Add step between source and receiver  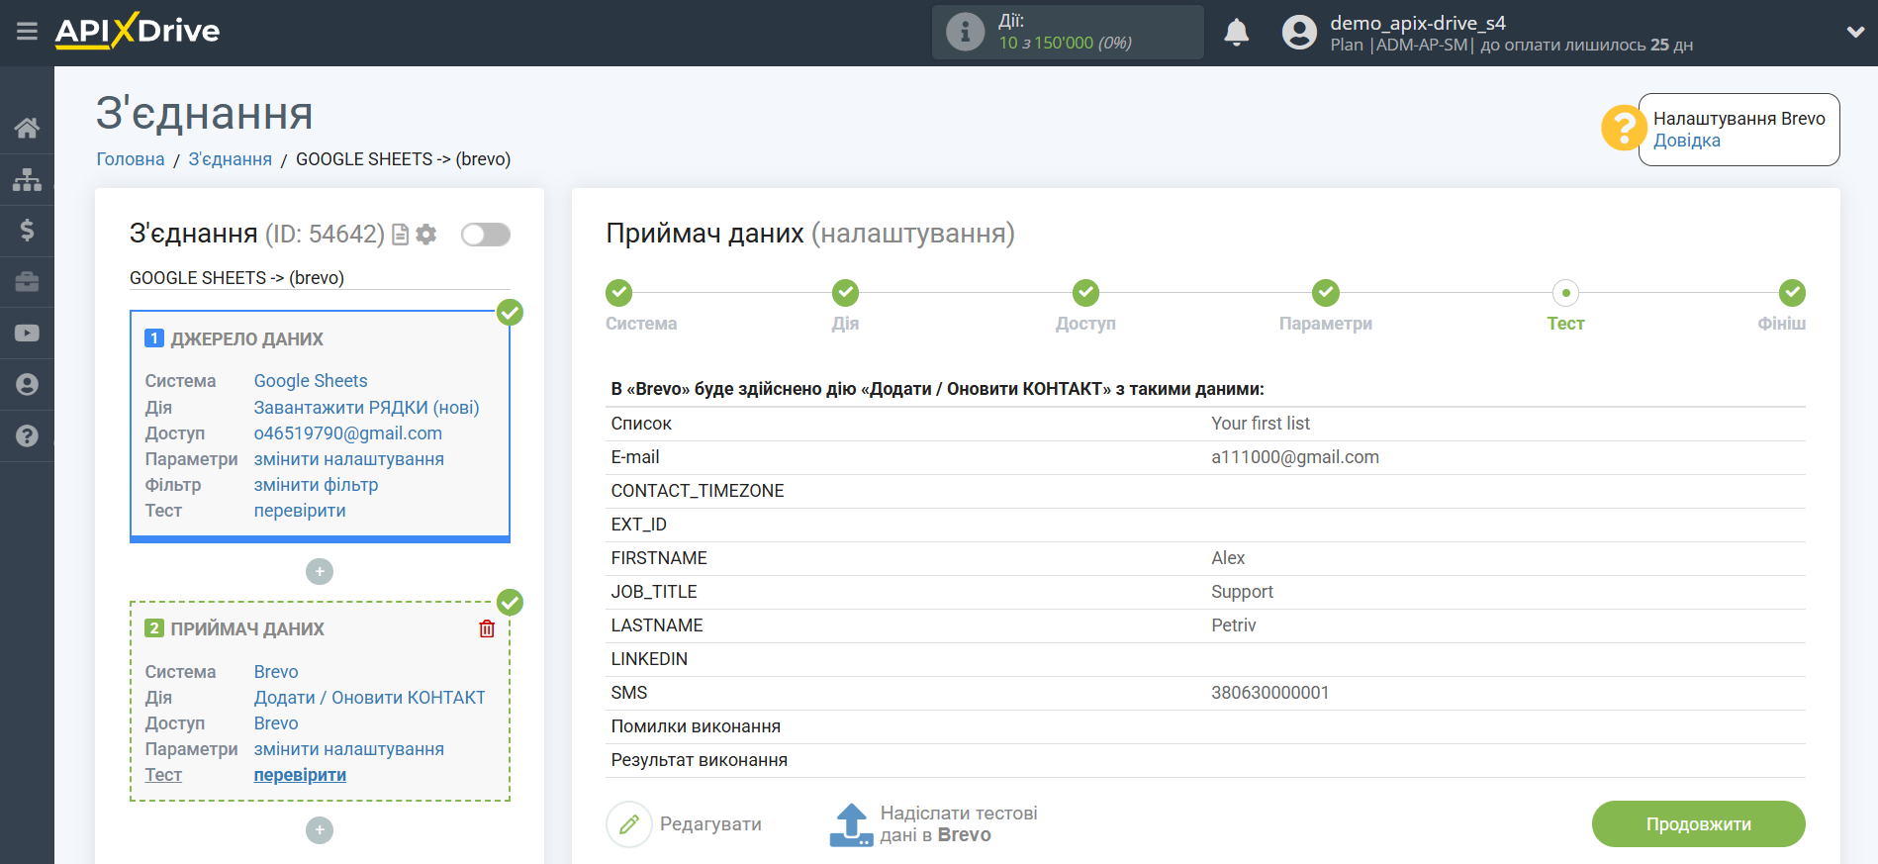(x=320, y=571)
